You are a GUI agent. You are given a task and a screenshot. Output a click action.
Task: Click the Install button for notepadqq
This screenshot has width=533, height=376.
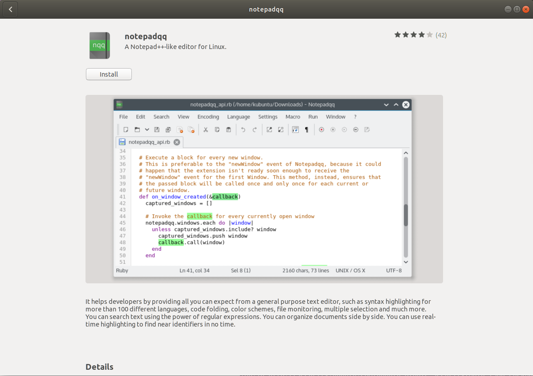tap(109, 74)
